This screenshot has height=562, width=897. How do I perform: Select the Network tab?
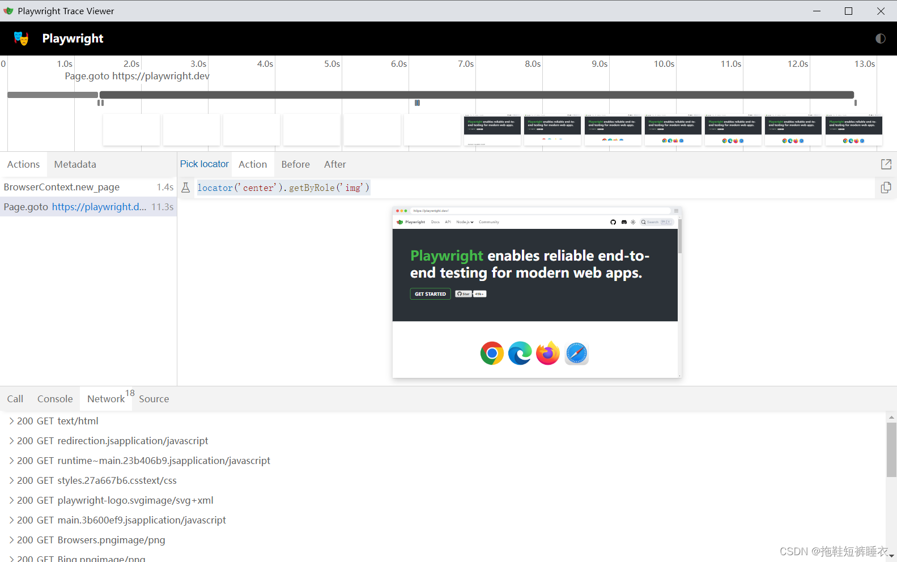tap(106, 399)
